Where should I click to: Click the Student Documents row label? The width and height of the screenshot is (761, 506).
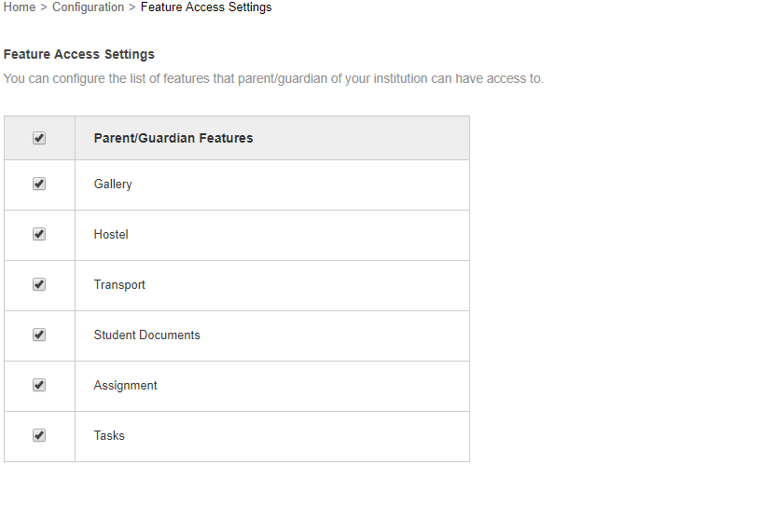coord(146,335)
